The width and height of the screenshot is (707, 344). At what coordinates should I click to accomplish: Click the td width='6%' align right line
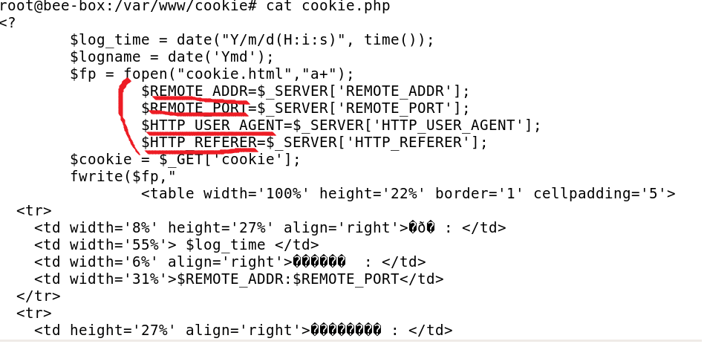pos(230,262)
